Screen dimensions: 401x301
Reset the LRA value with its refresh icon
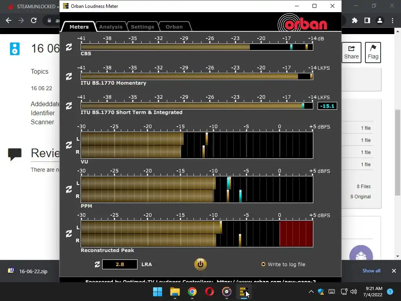97,265
